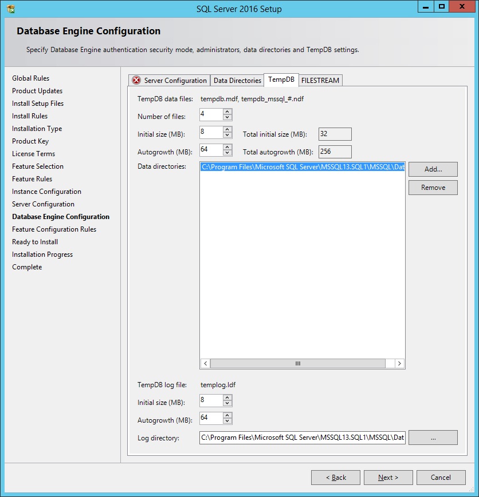Screen dimensions: 479x497
Task: Click Instance Configuration step
Action: [46, 192]
